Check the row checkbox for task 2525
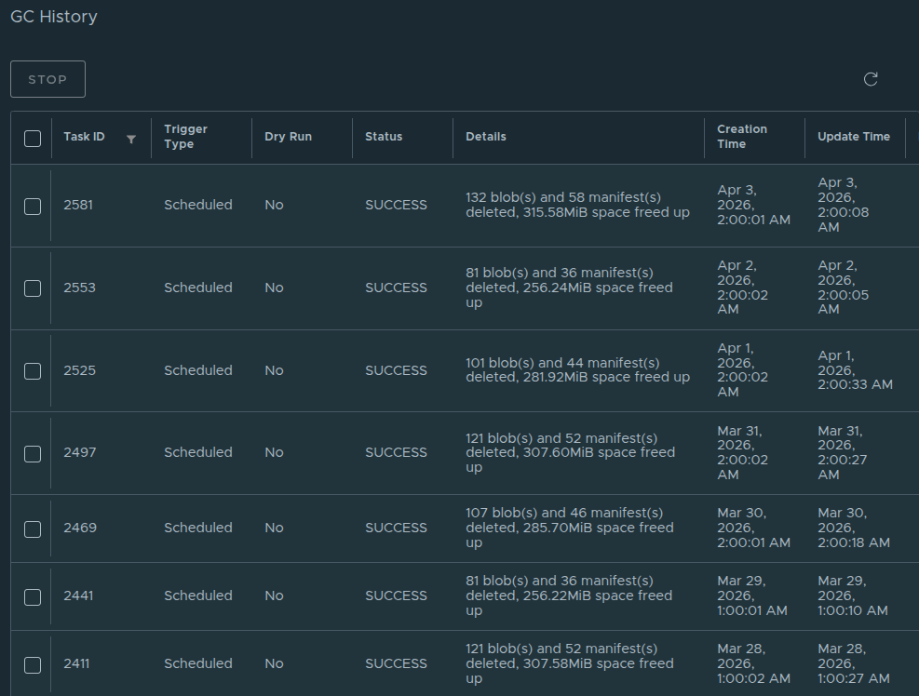The image size is (919, 696). click(x=33, y=370)
